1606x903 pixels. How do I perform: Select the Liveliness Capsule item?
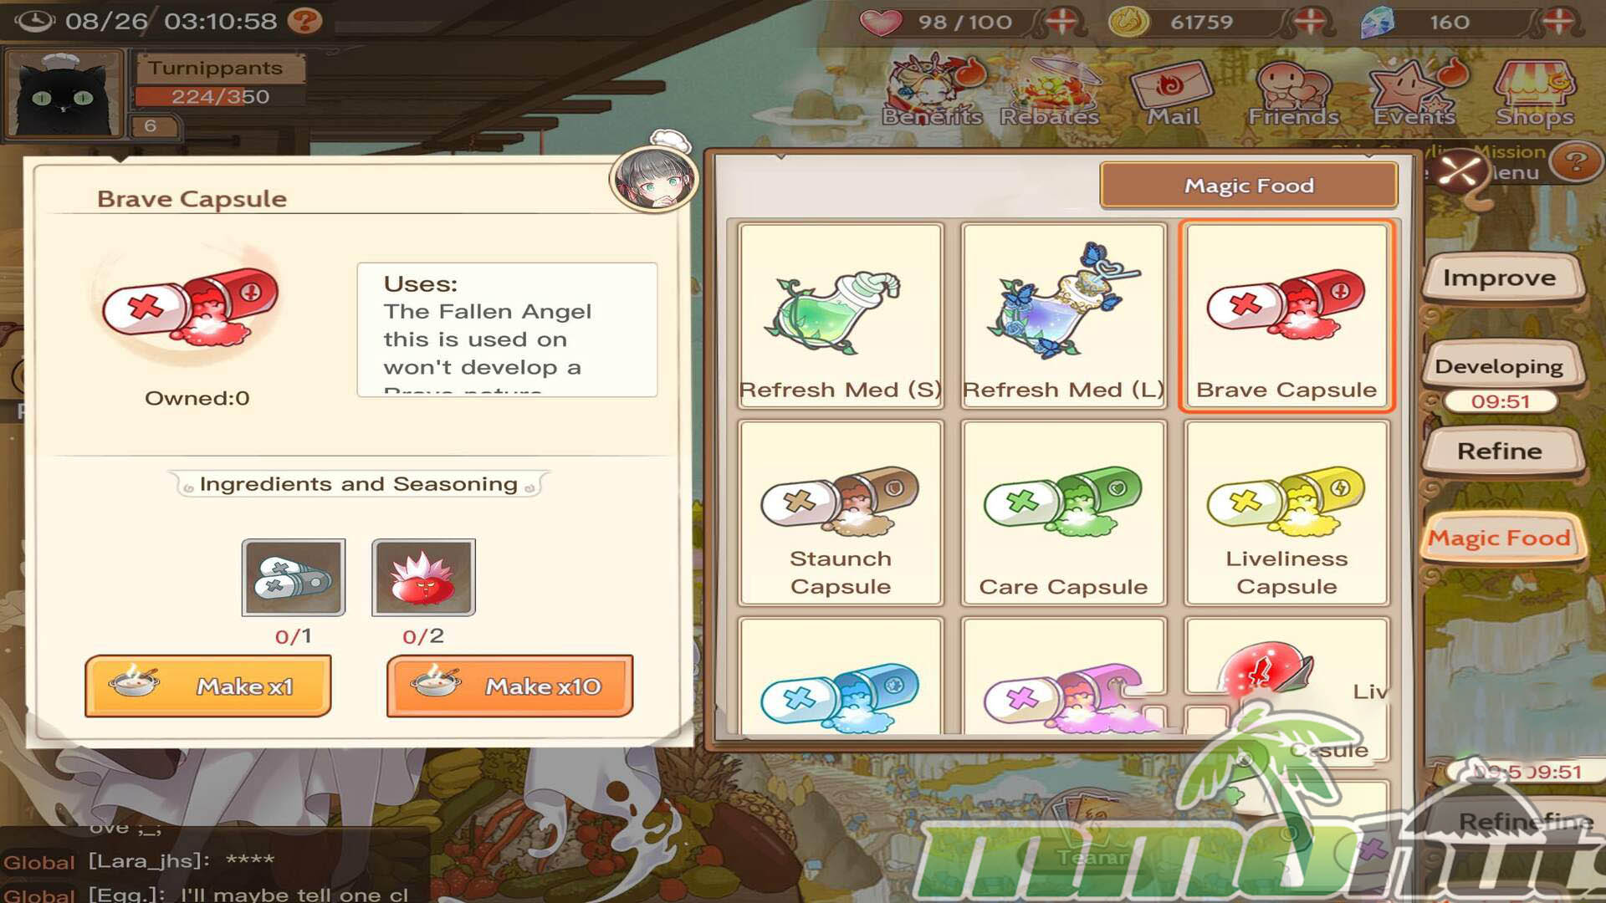coord(1286,513)
